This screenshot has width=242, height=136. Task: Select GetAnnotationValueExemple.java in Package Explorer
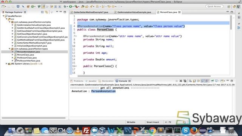pos(34,25)
